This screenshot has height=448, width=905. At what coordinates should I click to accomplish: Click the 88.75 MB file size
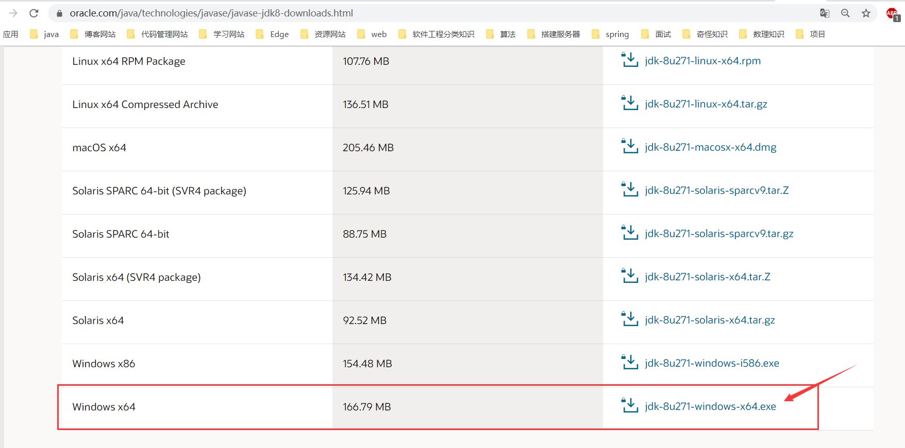365,234
